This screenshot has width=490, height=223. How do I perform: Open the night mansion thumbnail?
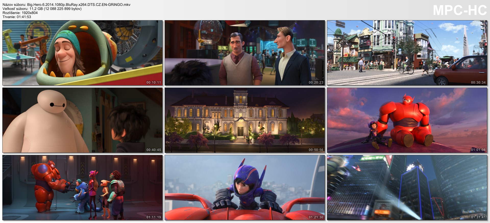[245, 120]
